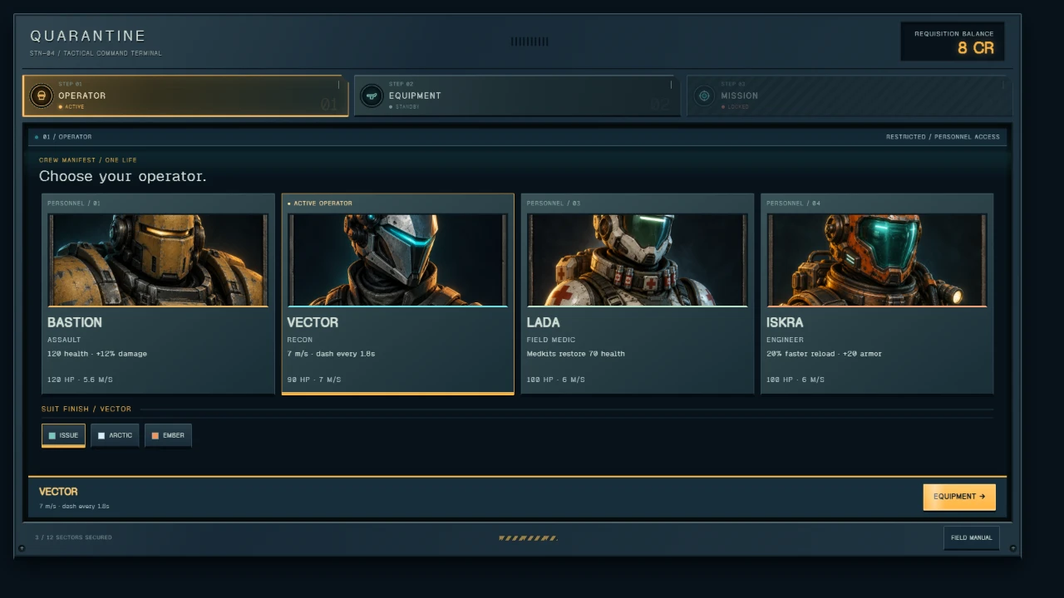Viewport: 1064px width, 598px height.
Task: Pick the Iskra operator portrait
Action: (x=877, y=260)
